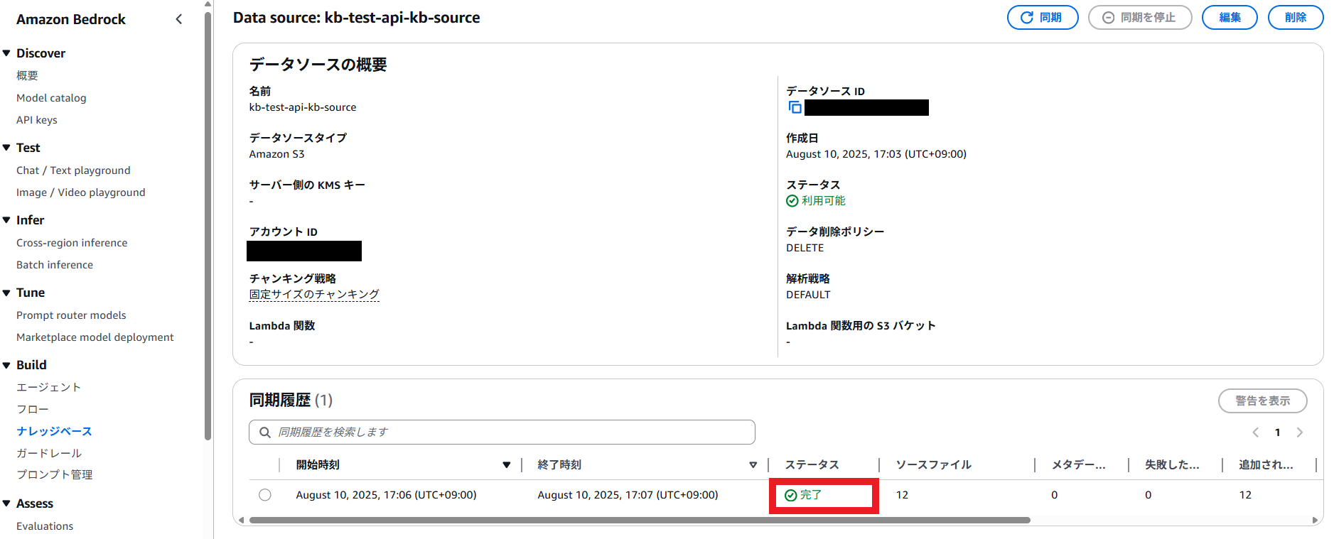The height and width of the screenshot is (539, 1334).
Task: Click the DELETE deletion policy value
Action: [x=805, y=248]
